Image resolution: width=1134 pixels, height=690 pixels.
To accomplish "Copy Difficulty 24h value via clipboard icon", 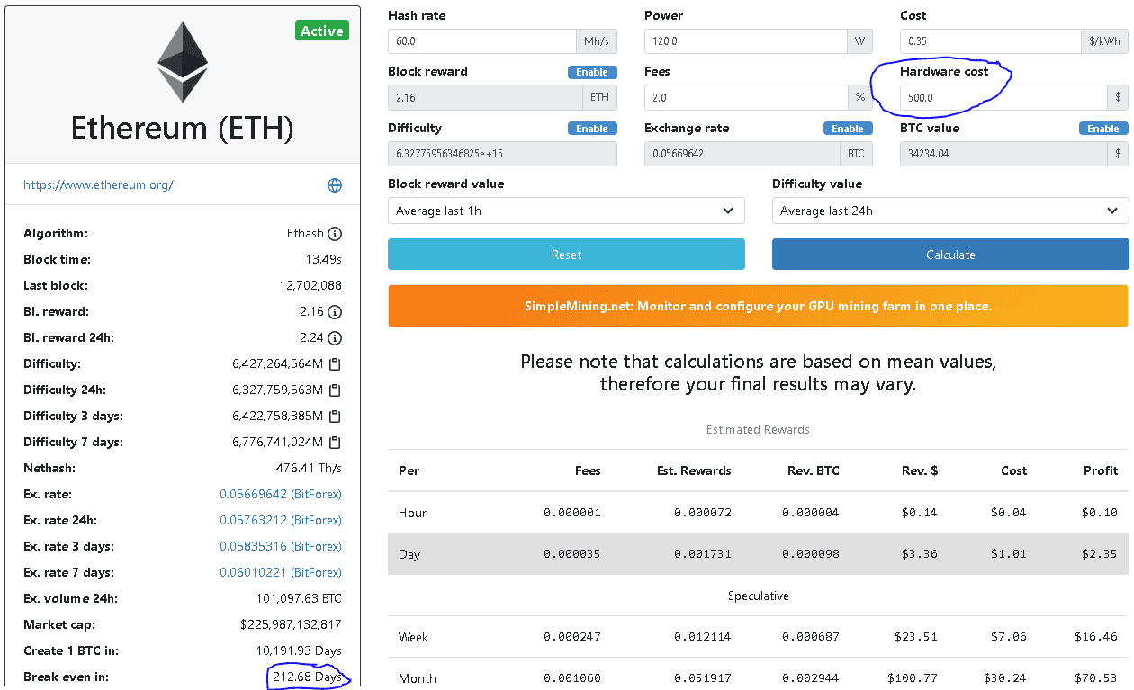I will point(335,390).
